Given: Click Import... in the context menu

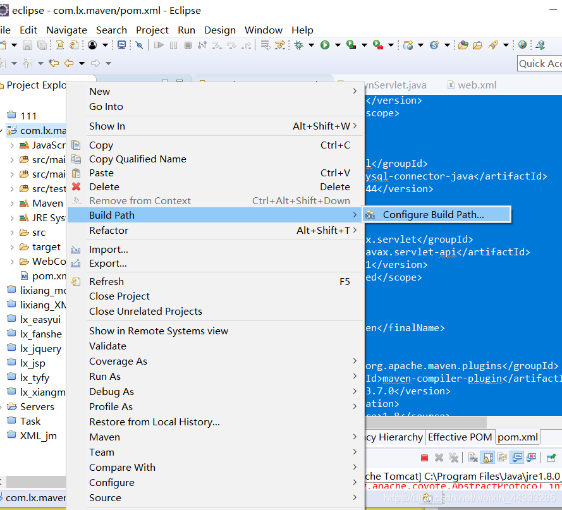Looking at the screenshot, I should click(x=215, y=250).
